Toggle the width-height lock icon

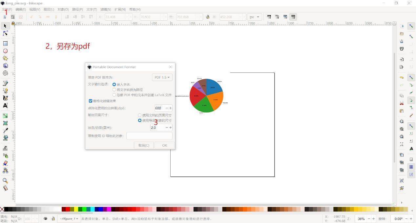pyautogui.click(x=207, y=17)
